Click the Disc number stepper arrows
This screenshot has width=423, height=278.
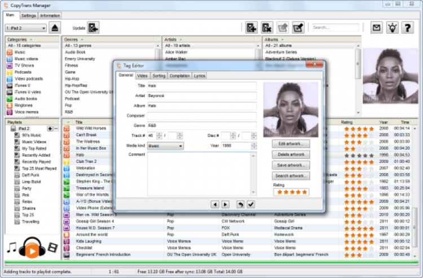tap(233, 136)
